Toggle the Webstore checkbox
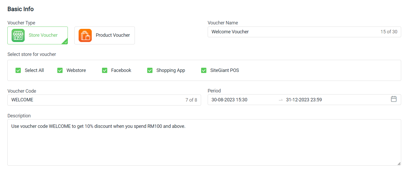The width and height of the screenshot is (408, 178). (60, 70)
